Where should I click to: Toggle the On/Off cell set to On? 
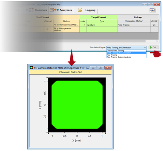(154, 25)
